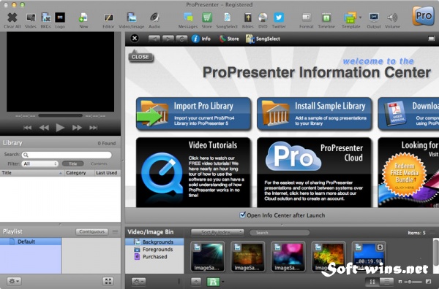Open the playlist gear menu
The width and height of the screenshot is (439, 289).
tap(14, 281)
